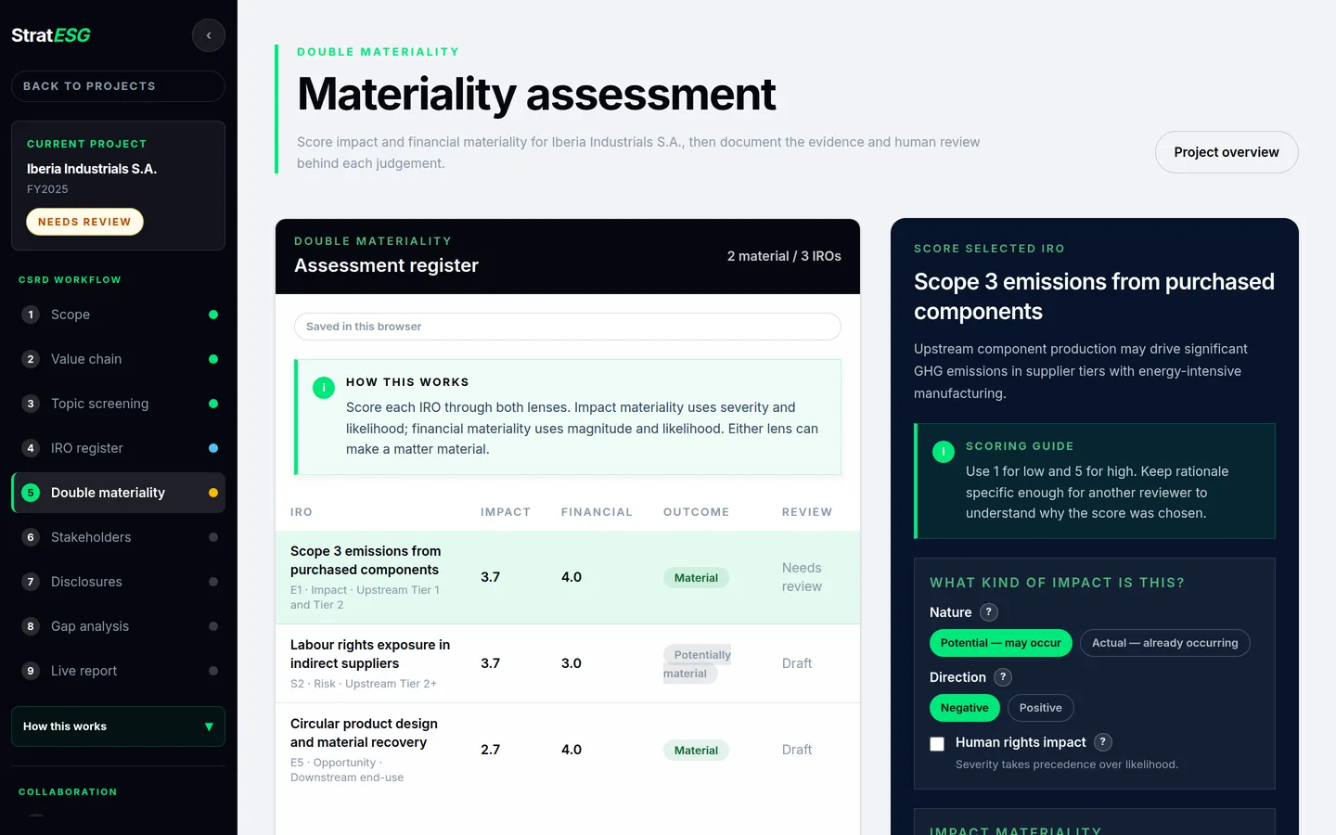Image resolution: width=1336 pixels, height=835 pixels.
Task: Click 2 material / 3 IROs summary
Action: coord(784,256)
